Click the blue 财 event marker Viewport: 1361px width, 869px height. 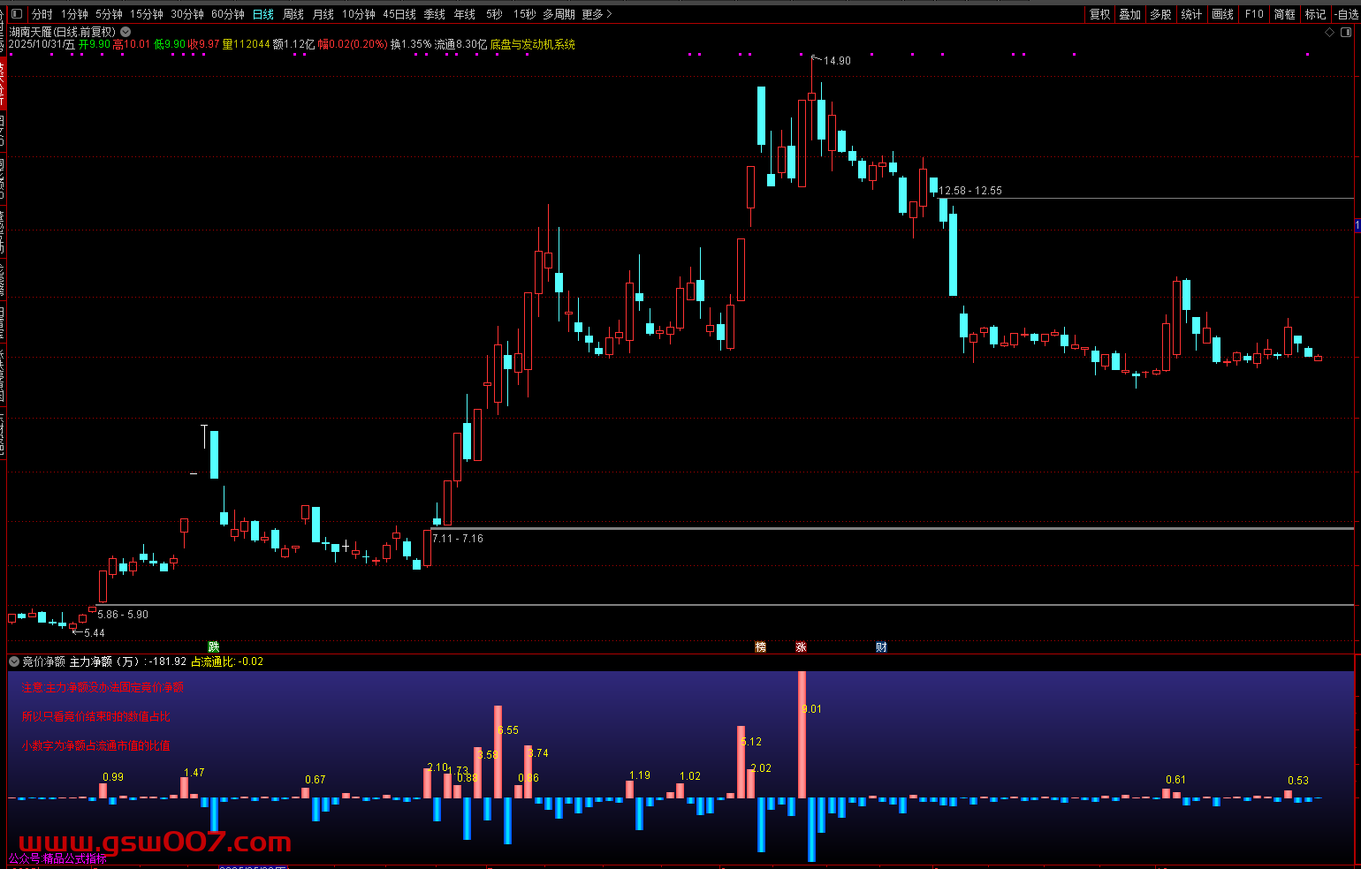881,646
